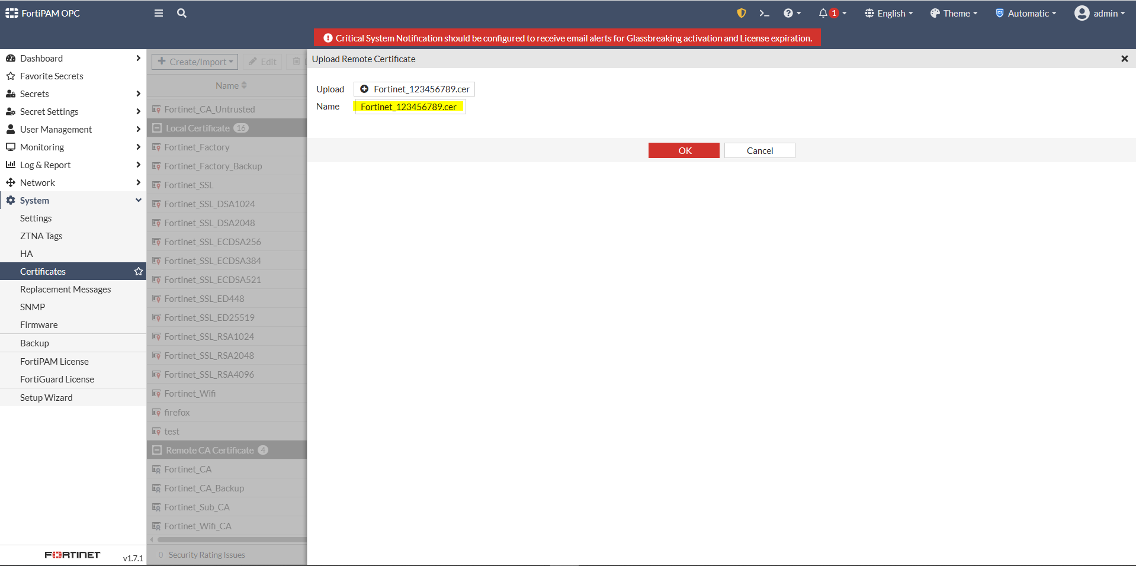Select the Fortinet_SSL_RSA4096 certificate
Image resolution: width=1136 pixels, height=566 pixels.
pos(226,374)
